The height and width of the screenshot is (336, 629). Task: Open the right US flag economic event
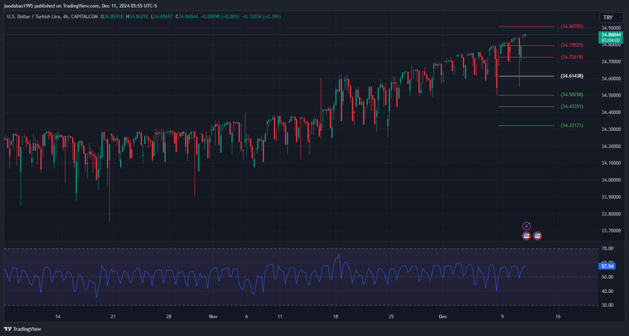(x=537, y=236)
